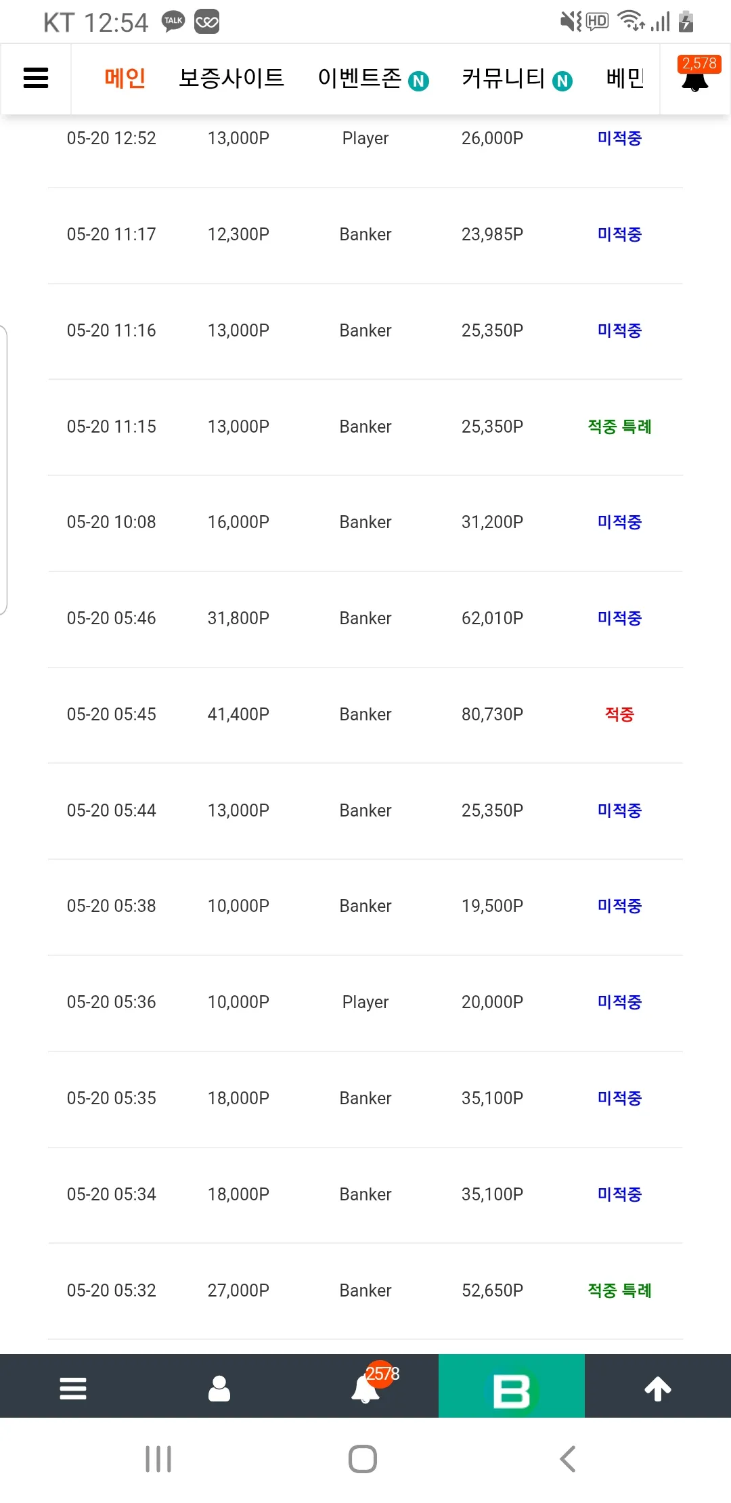Open the partially visible 베민 tab

click(625, 79)
